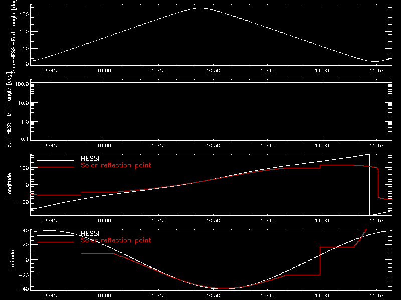Click the 11:15 label under Latitude plot
The image size is (401, 300).
376,296
